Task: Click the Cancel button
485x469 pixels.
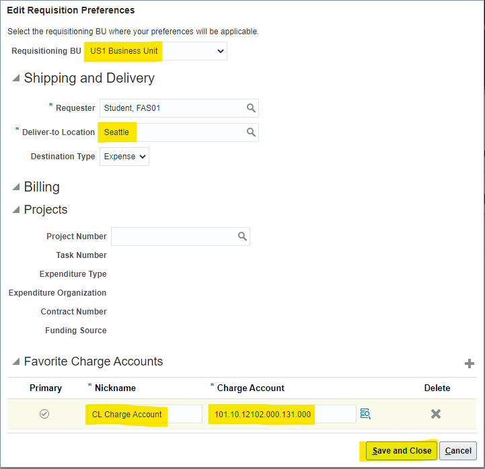Action: (x=458, y=450)
